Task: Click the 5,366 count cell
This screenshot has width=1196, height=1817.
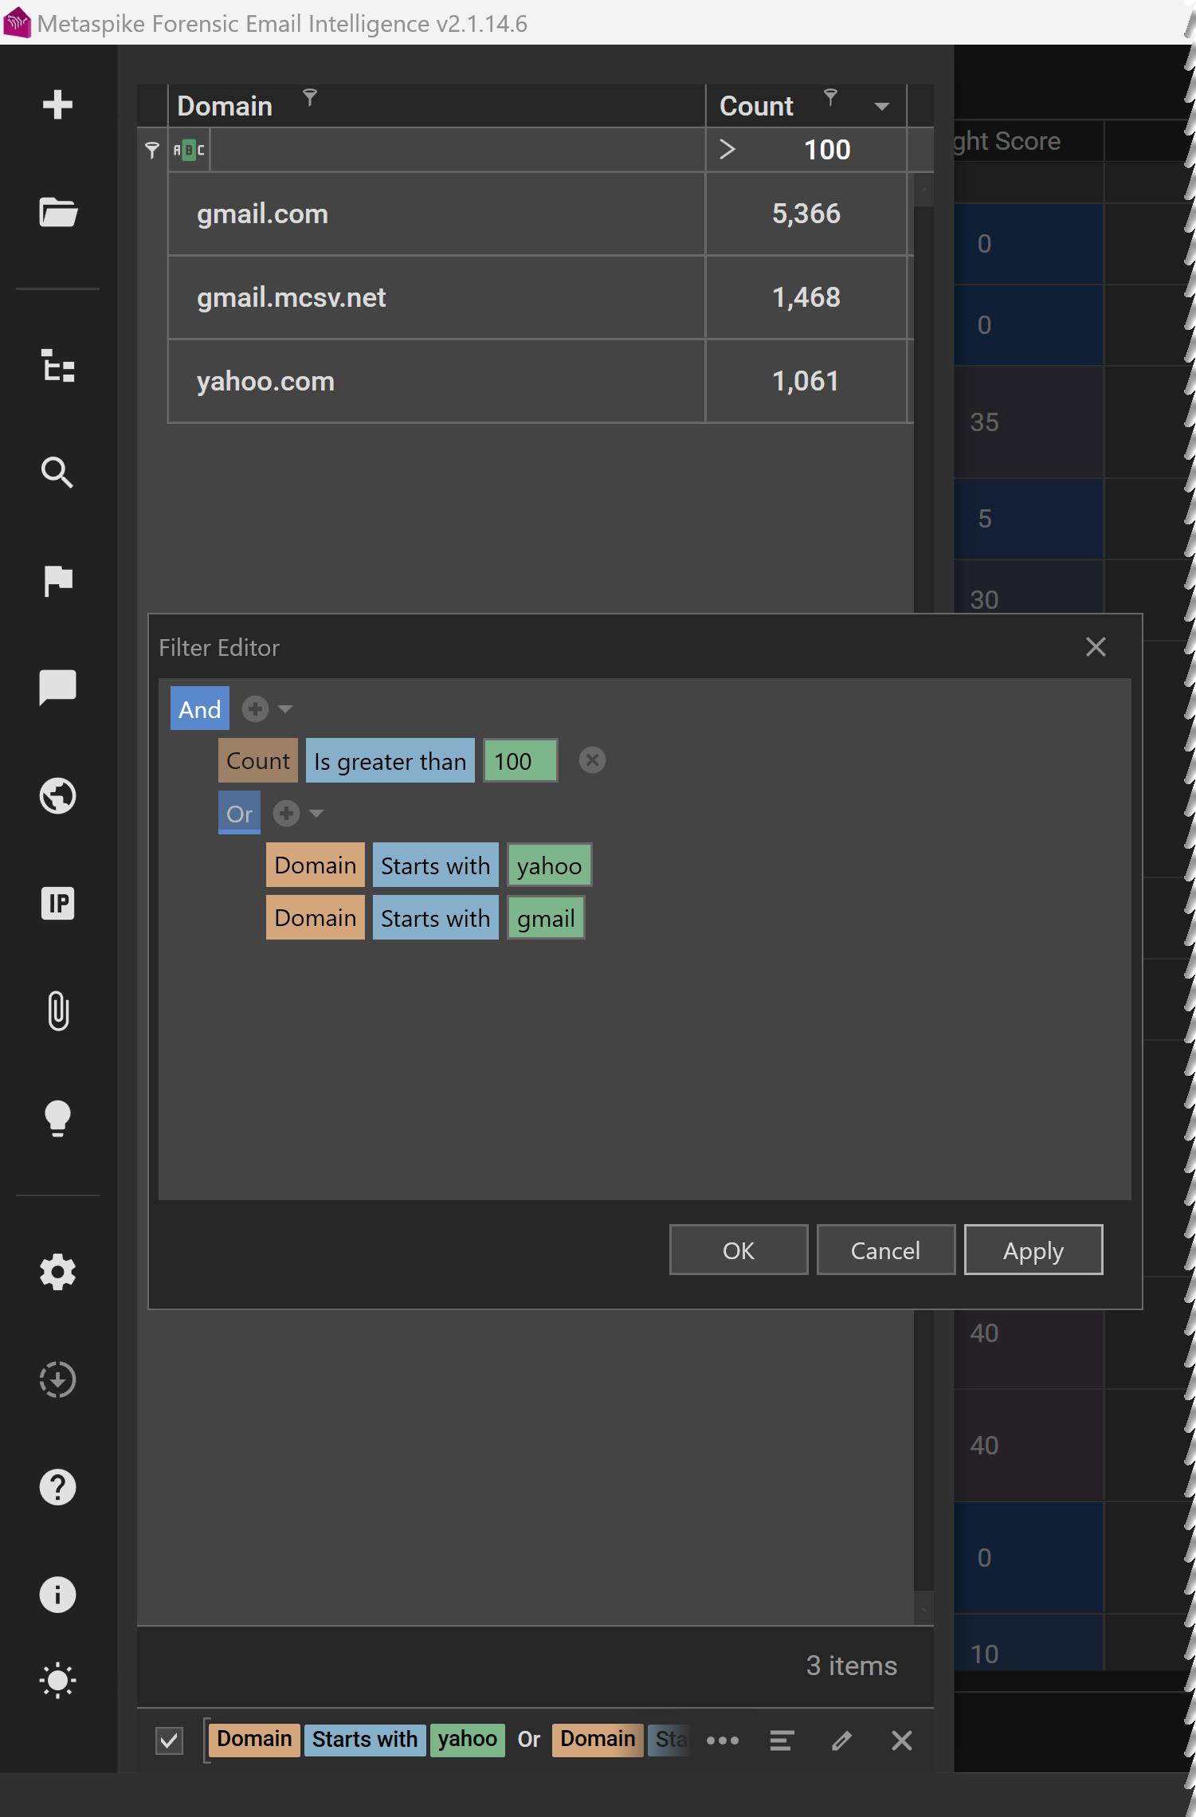Action: click(806, 214)
